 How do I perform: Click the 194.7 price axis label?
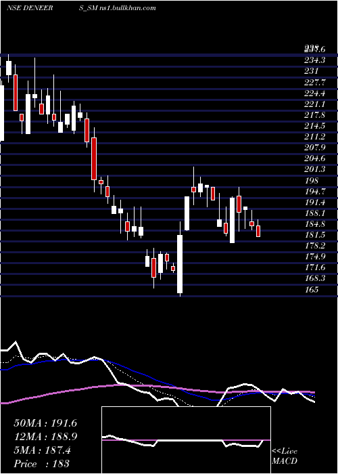point(315,192)
